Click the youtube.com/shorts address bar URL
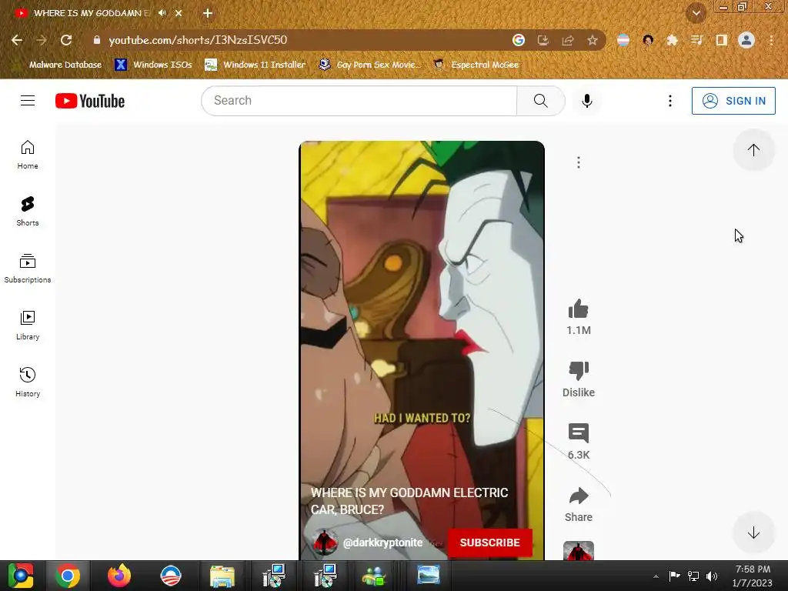This screenshot has height=591, width=788. [198, 40]
